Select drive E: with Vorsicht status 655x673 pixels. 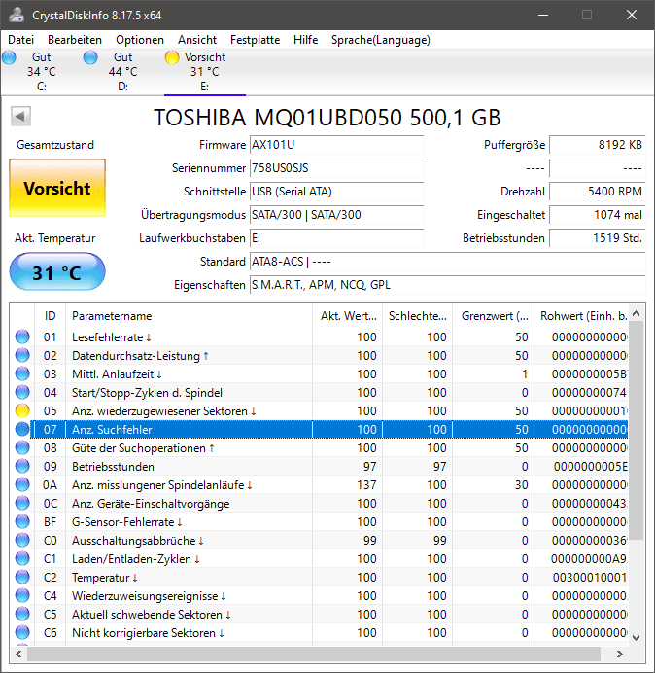click(x=205, y=72)
